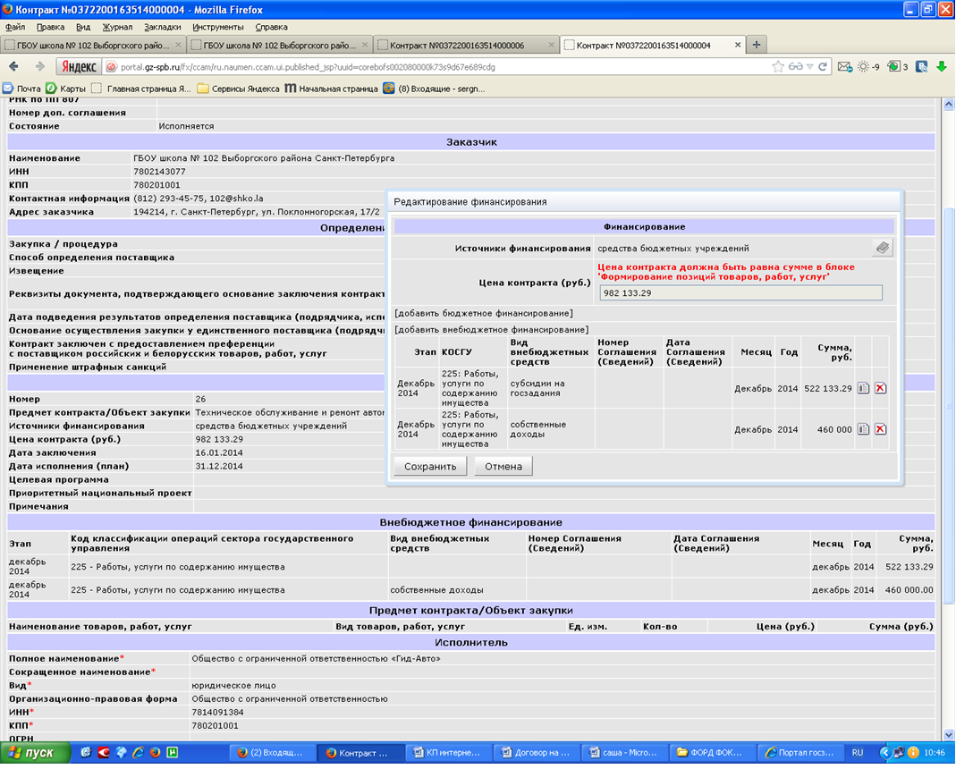The height and width of the screenshot is (769, 956).
Task: Open Главная страница Я... bookmark
Action: pos(141,89)
